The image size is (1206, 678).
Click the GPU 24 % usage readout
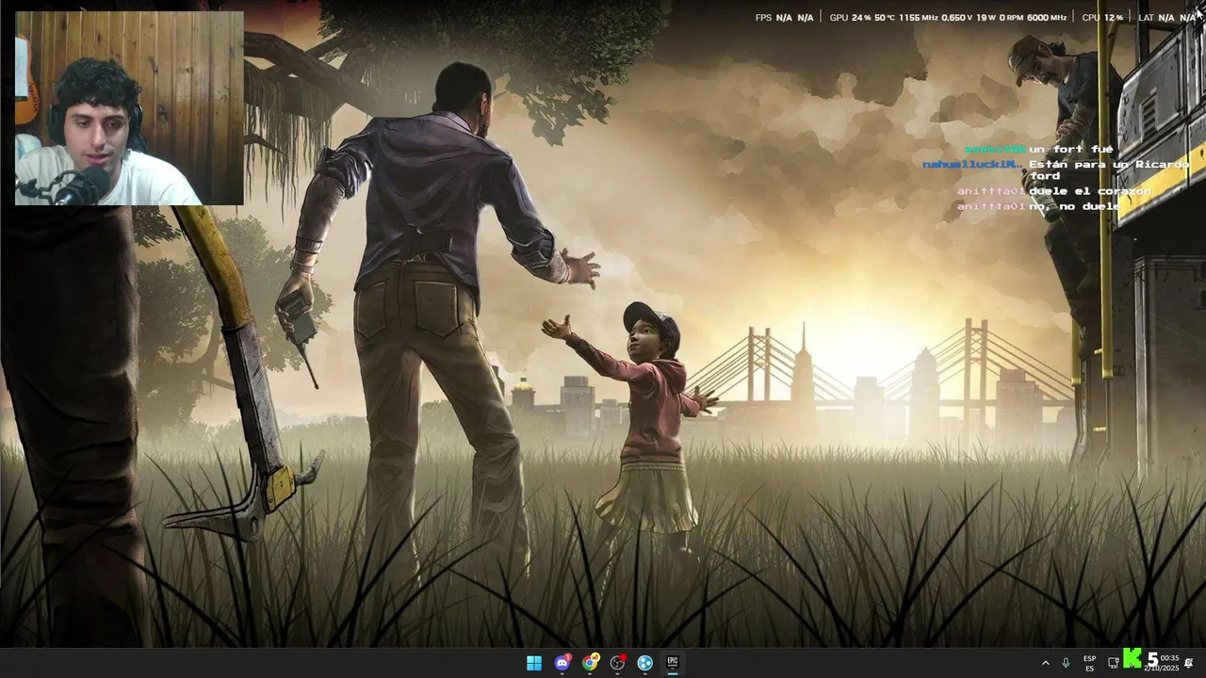pyautogui.click(x=850, y=17)
